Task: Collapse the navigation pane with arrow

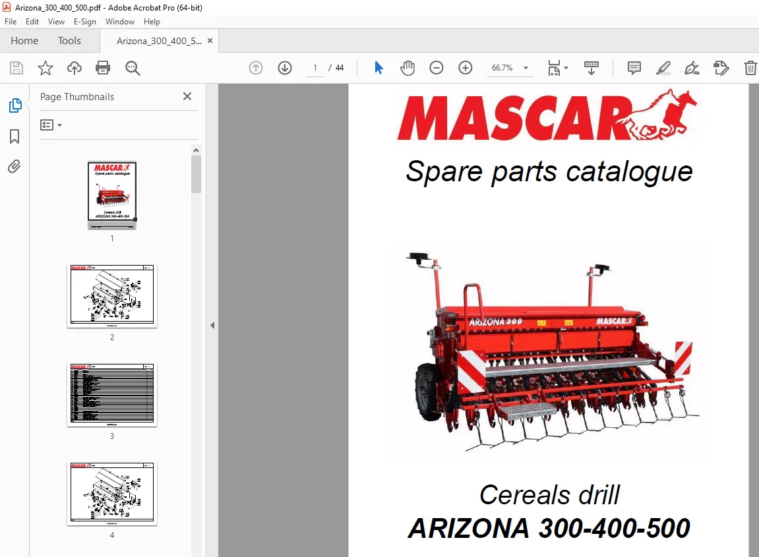Action: [212, 325]
